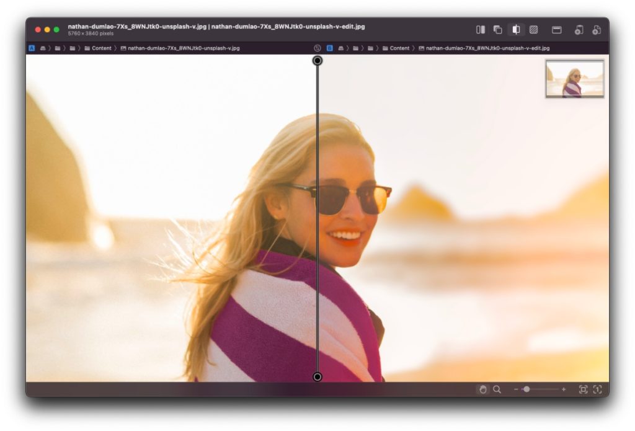Toggle the navigator window panel icon
This screenshot has width=635, height=431.
coord(557,30)
